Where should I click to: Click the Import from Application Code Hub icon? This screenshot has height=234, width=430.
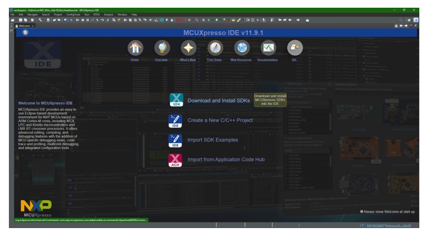tap(175, 161)
